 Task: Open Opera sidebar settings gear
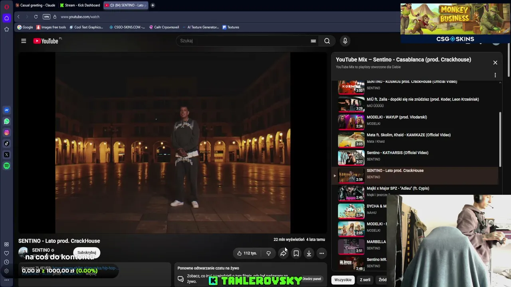[6, 271]
